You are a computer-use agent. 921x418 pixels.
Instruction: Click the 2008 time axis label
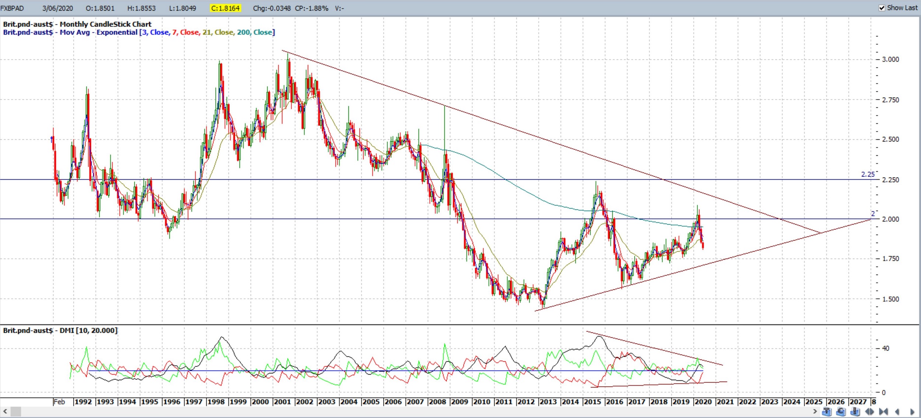click(437, 402)
